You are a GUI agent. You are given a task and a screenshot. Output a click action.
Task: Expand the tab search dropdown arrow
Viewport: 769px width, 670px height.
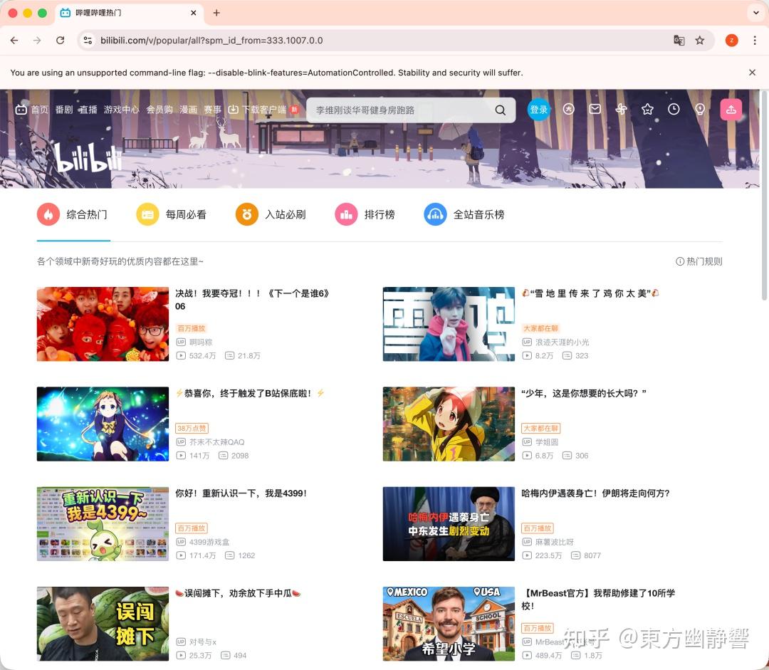pyautogui.click(x=755, y=13)
